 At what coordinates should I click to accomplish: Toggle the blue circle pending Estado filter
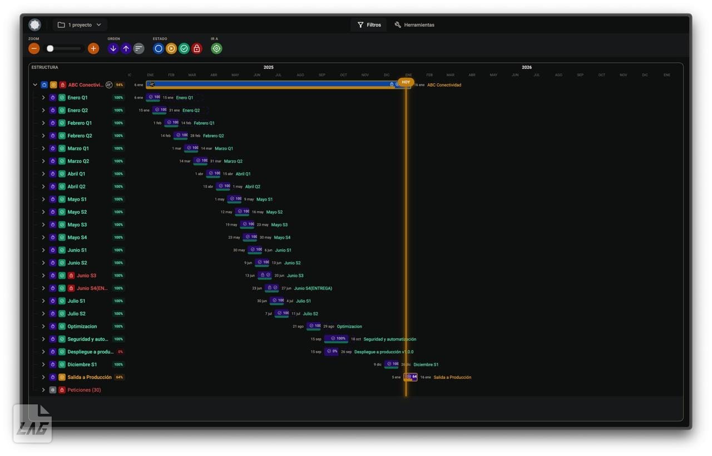point(159,48)
